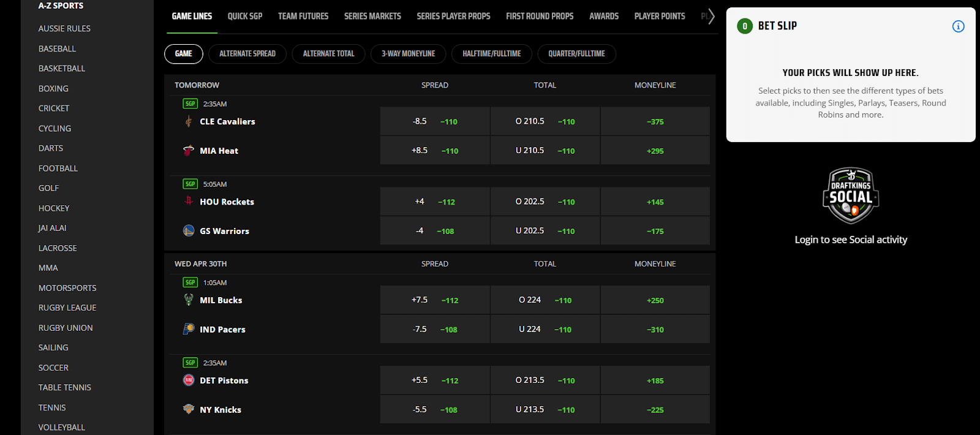Click SGP badge for Pistons vs Knicks
This screenshot has height=435, width=980.
[190, 363]
